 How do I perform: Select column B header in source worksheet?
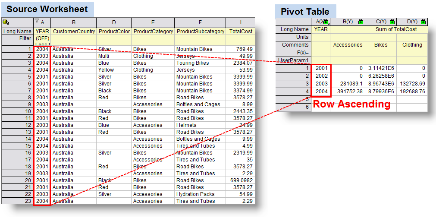pos(74,22)
